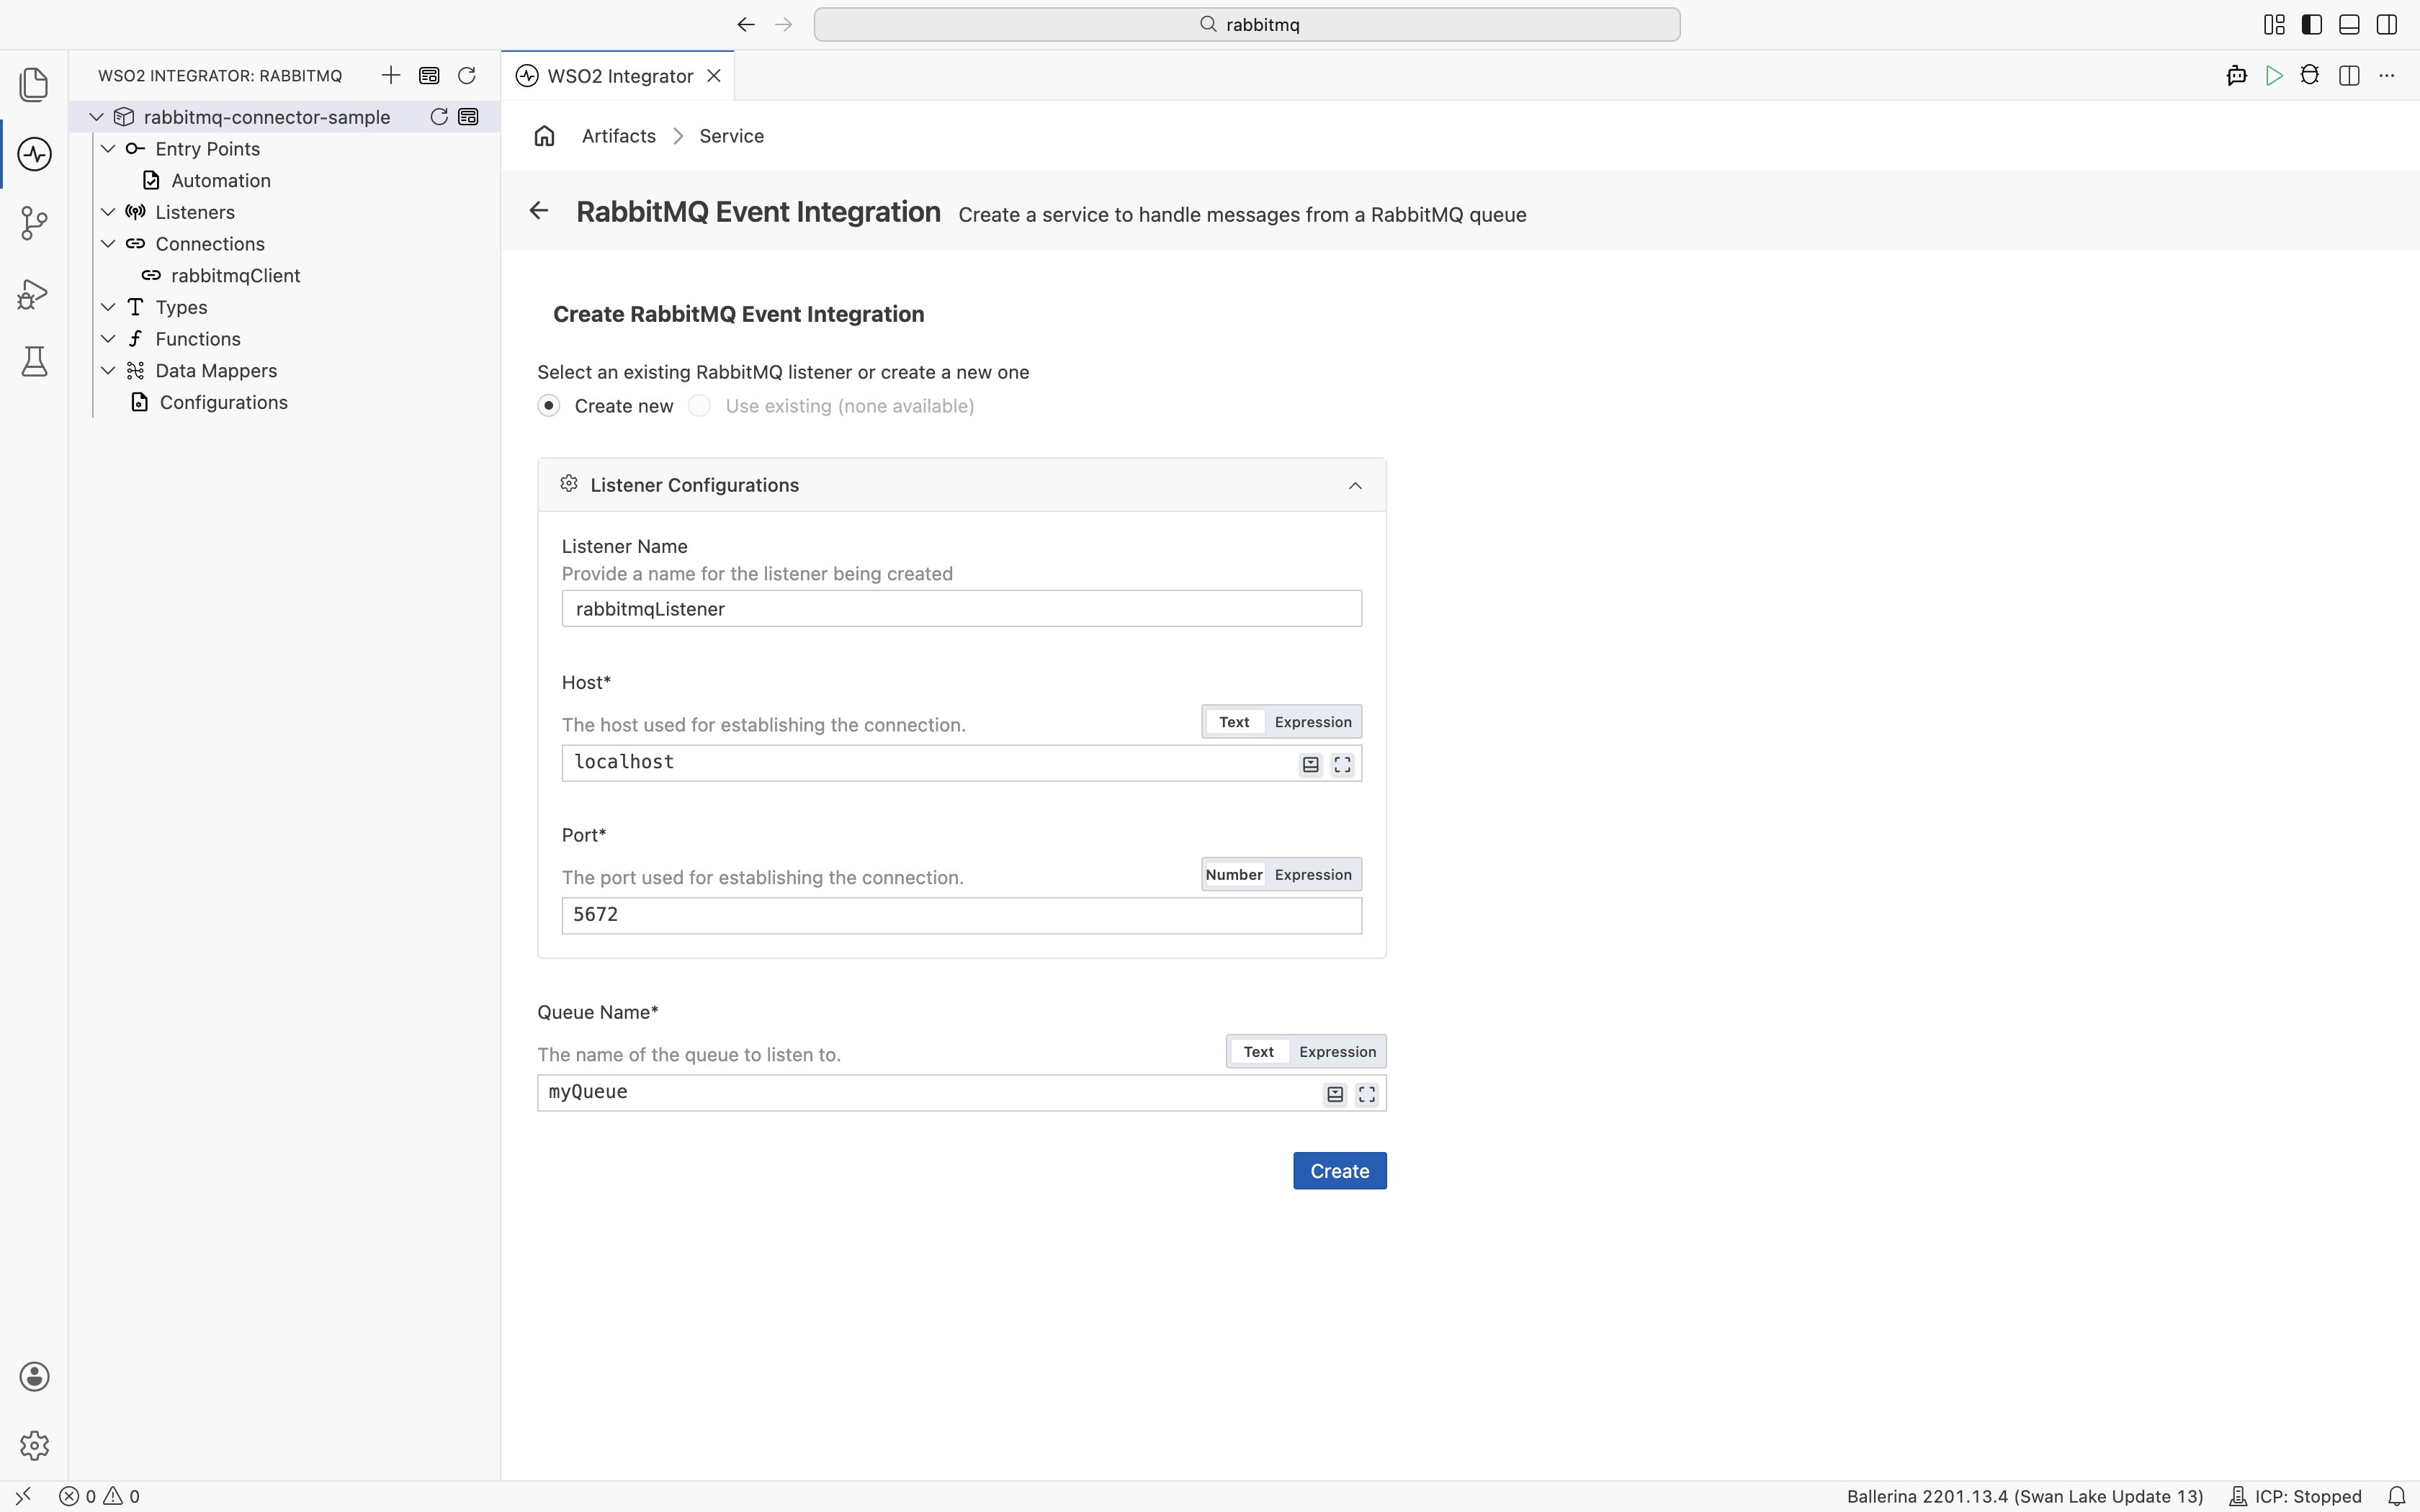Collapse the Types tree node

pyautogui.click(x=108, y=307)
